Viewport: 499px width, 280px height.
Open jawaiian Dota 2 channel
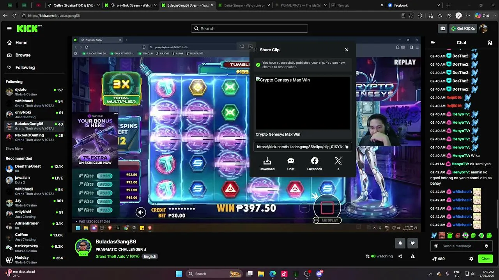coord(34,180)
